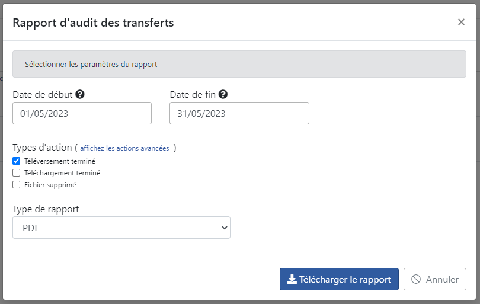Click the Rapport d'audit des transferts title
Screen dimensions: 480x304
pos(94,23)
